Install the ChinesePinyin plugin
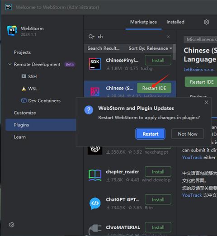Viewport: 217px width, 236px height. tap(158, 60)
